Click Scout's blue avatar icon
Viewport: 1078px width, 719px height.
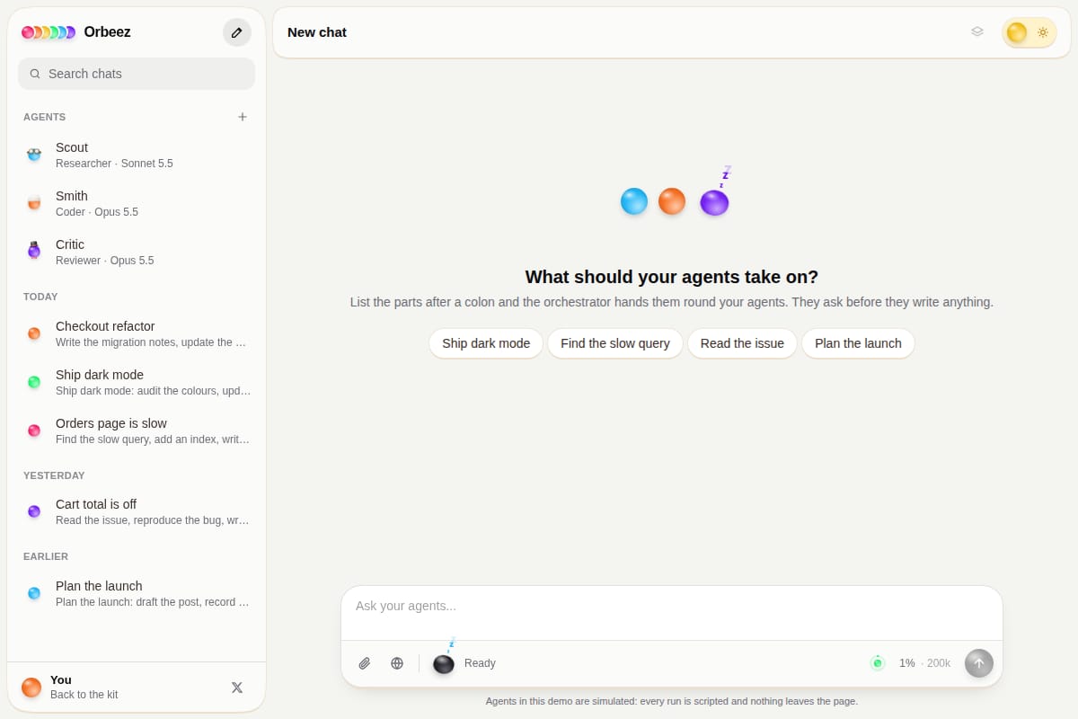click(x=34, y=155)
